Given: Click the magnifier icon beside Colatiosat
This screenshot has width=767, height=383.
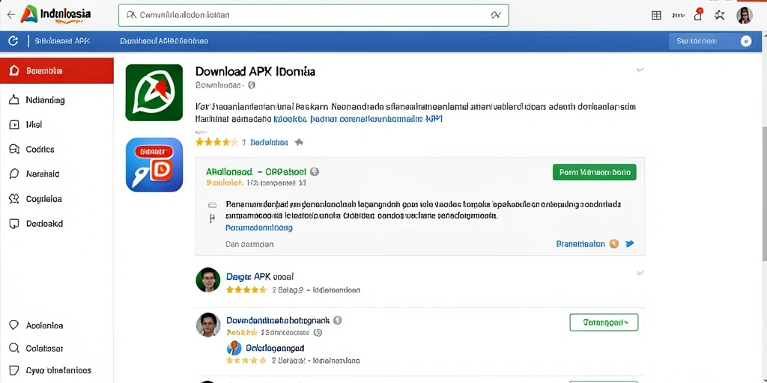Looking at the screenshot, I should point(14,349).
